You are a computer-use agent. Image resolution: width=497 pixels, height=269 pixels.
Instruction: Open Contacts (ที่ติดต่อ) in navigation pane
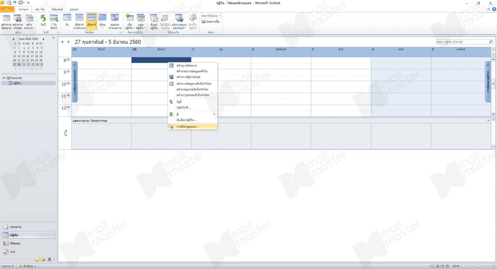click(x=28, y=243)
